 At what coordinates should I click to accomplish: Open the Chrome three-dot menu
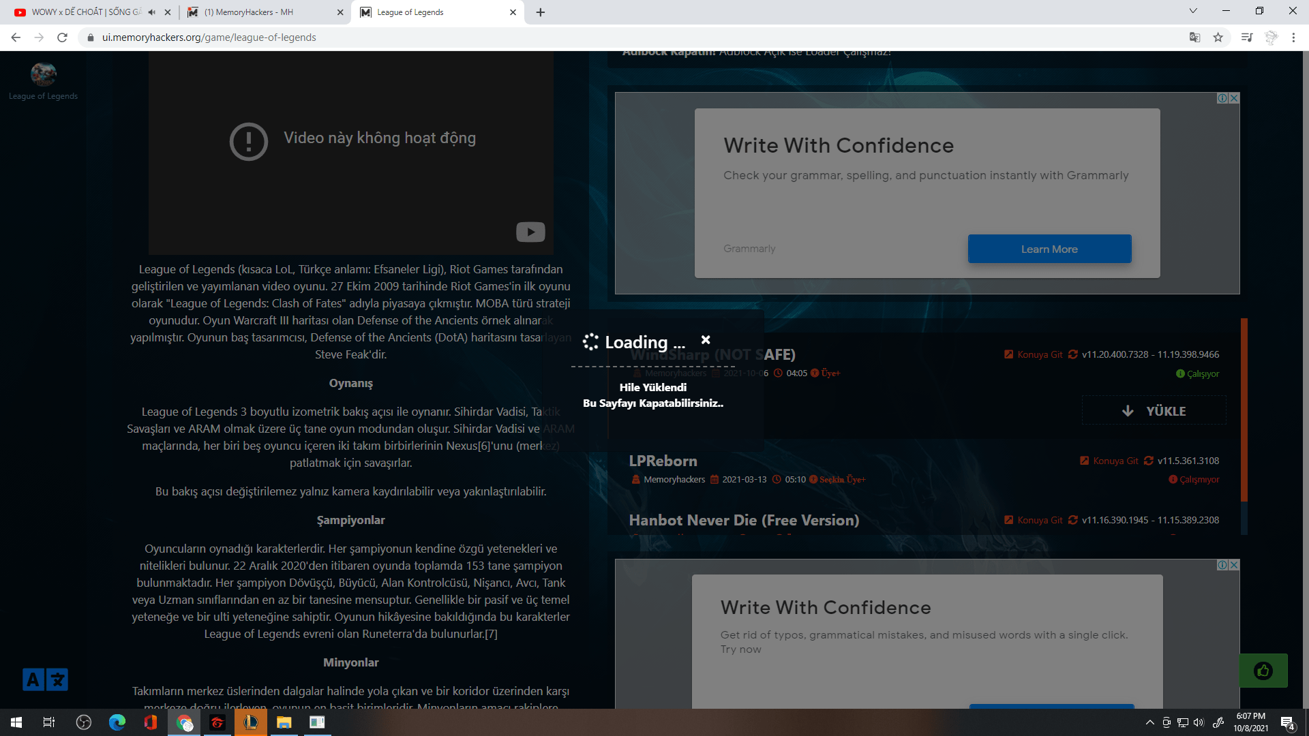(1293, 37)
